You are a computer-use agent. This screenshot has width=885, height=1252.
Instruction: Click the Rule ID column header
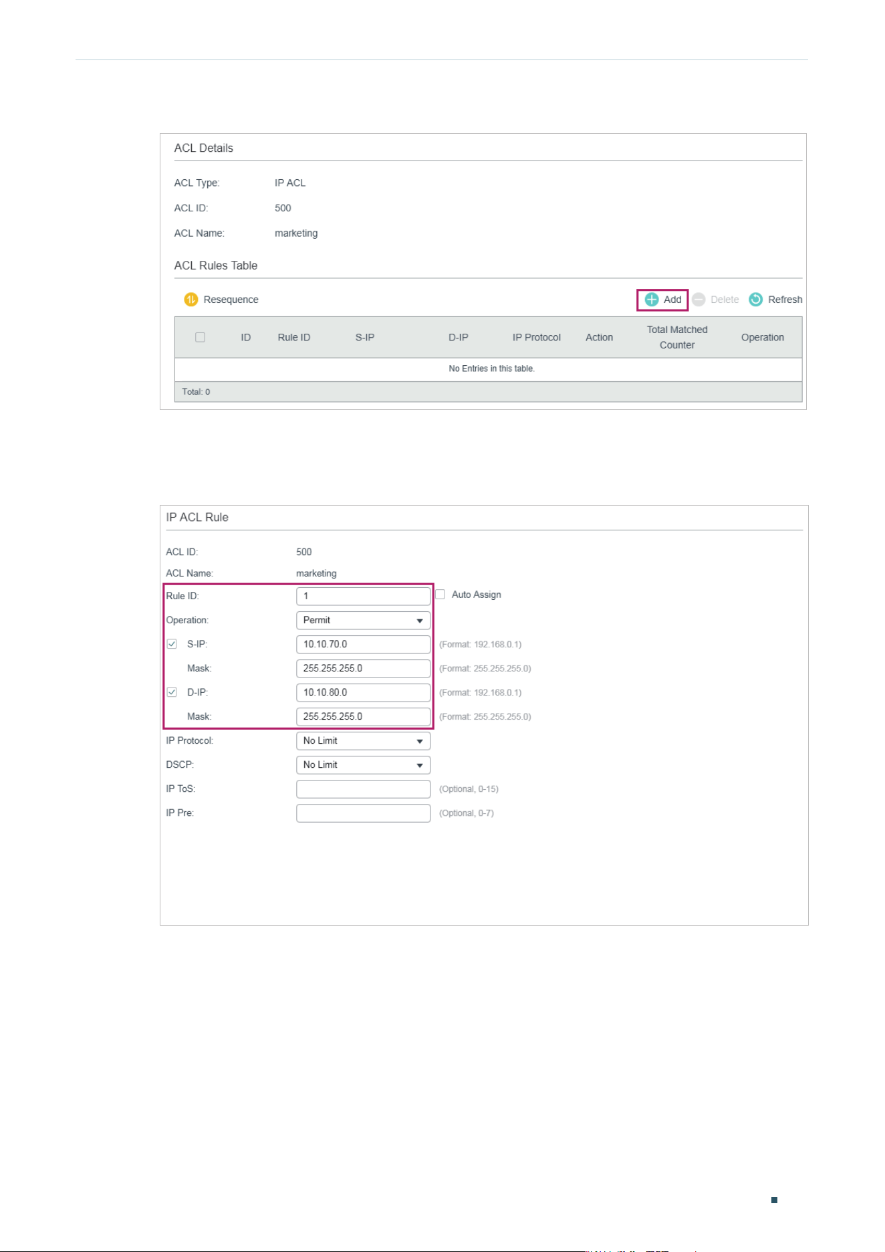pos(294,338)
